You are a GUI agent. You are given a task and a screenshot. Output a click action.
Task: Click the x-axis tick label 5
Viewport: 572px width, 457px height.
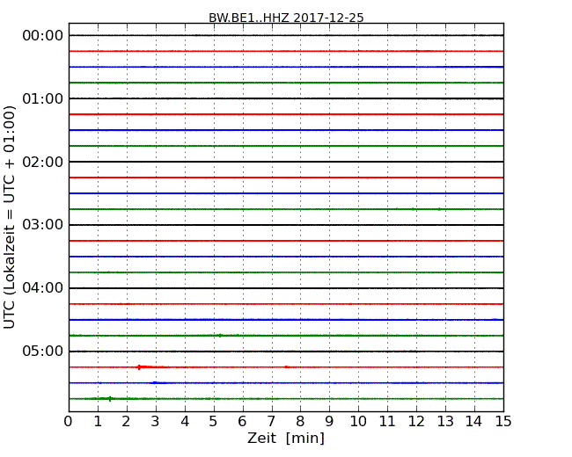[x=214, y=422]
